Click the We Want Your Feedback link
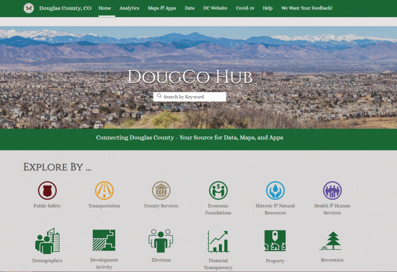The width and height of the screenshot is (397, 272). pyautogui.click(x=306, y=8)
